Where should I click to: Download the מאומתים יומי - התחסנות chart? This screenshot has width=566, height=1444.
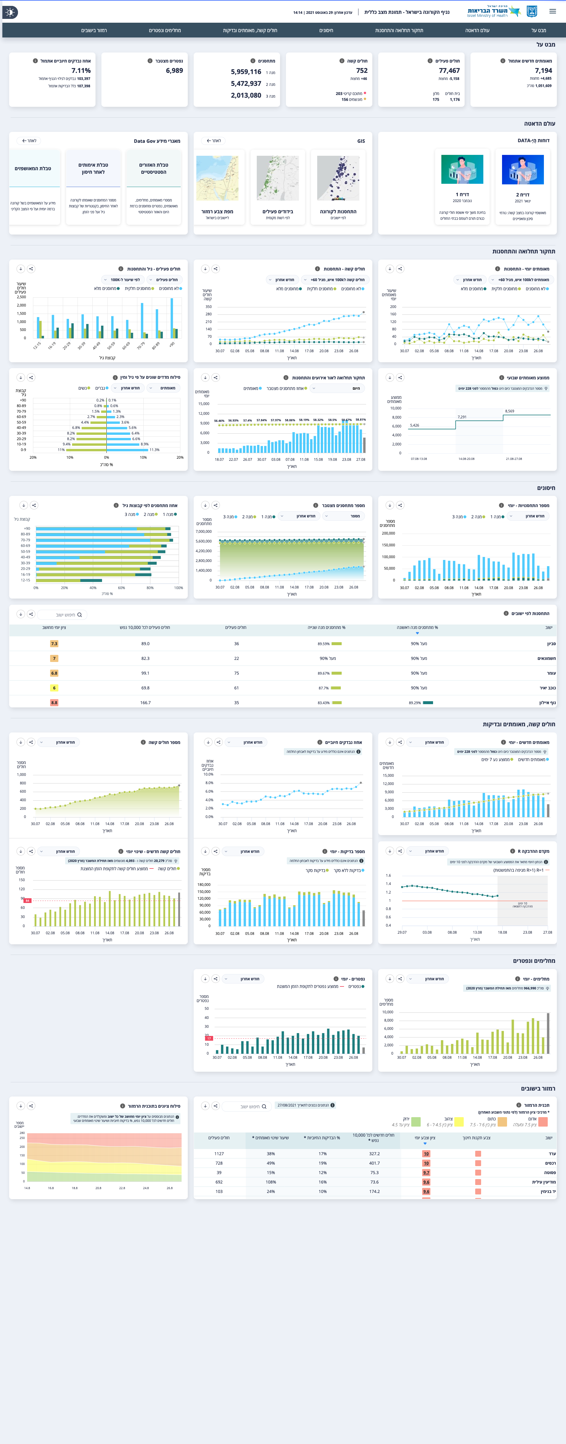389,269
